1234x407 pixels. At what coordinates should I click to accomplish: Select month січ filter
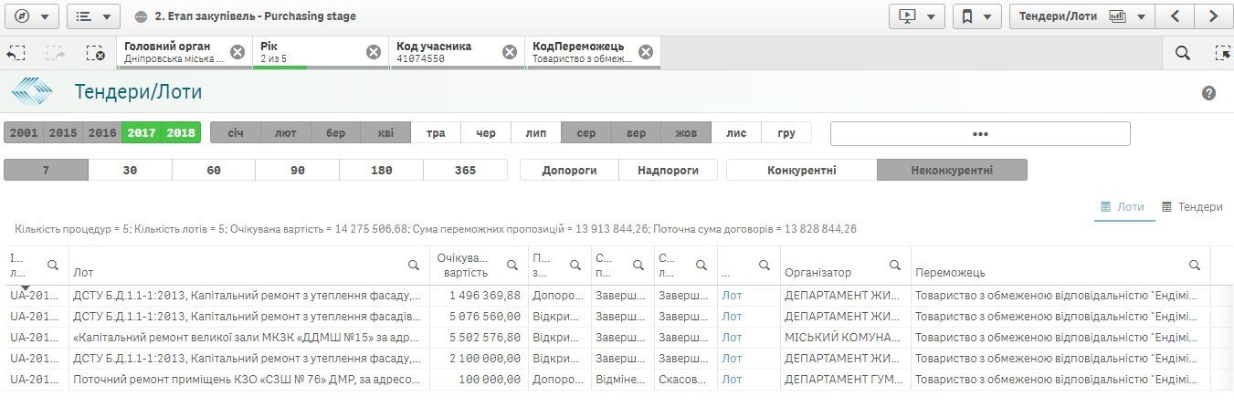pos(236,133)
